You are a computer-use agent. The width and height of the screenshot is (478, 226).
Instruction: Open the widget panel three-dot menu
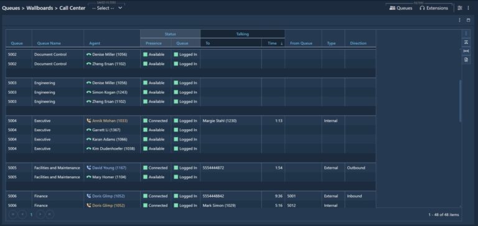[x=460, y=20]
